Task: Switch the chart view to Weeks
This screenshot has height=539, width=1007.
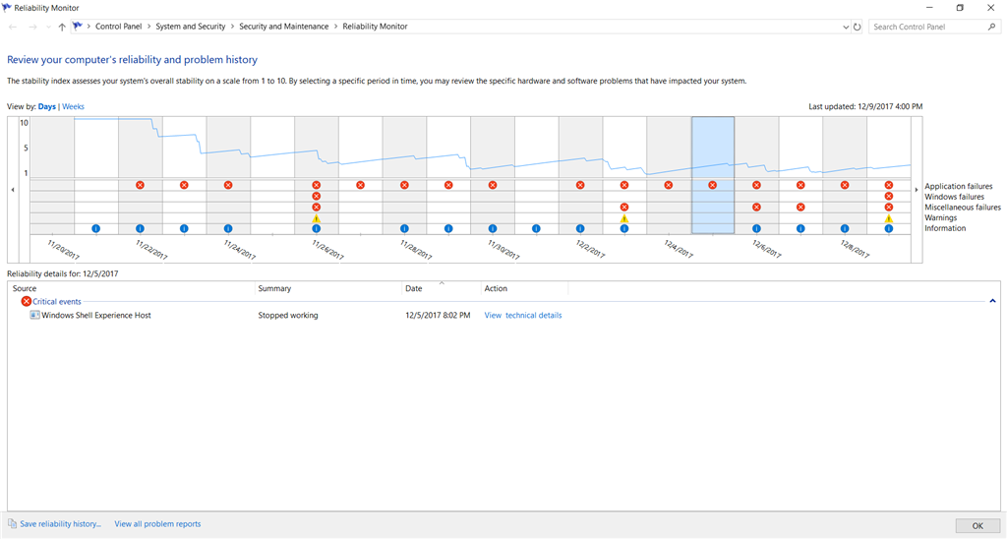Action: (74, 106)
